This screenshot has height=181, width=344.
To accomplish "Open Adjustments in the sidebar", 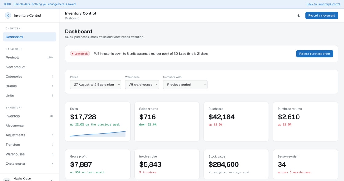I will (29, 135).
